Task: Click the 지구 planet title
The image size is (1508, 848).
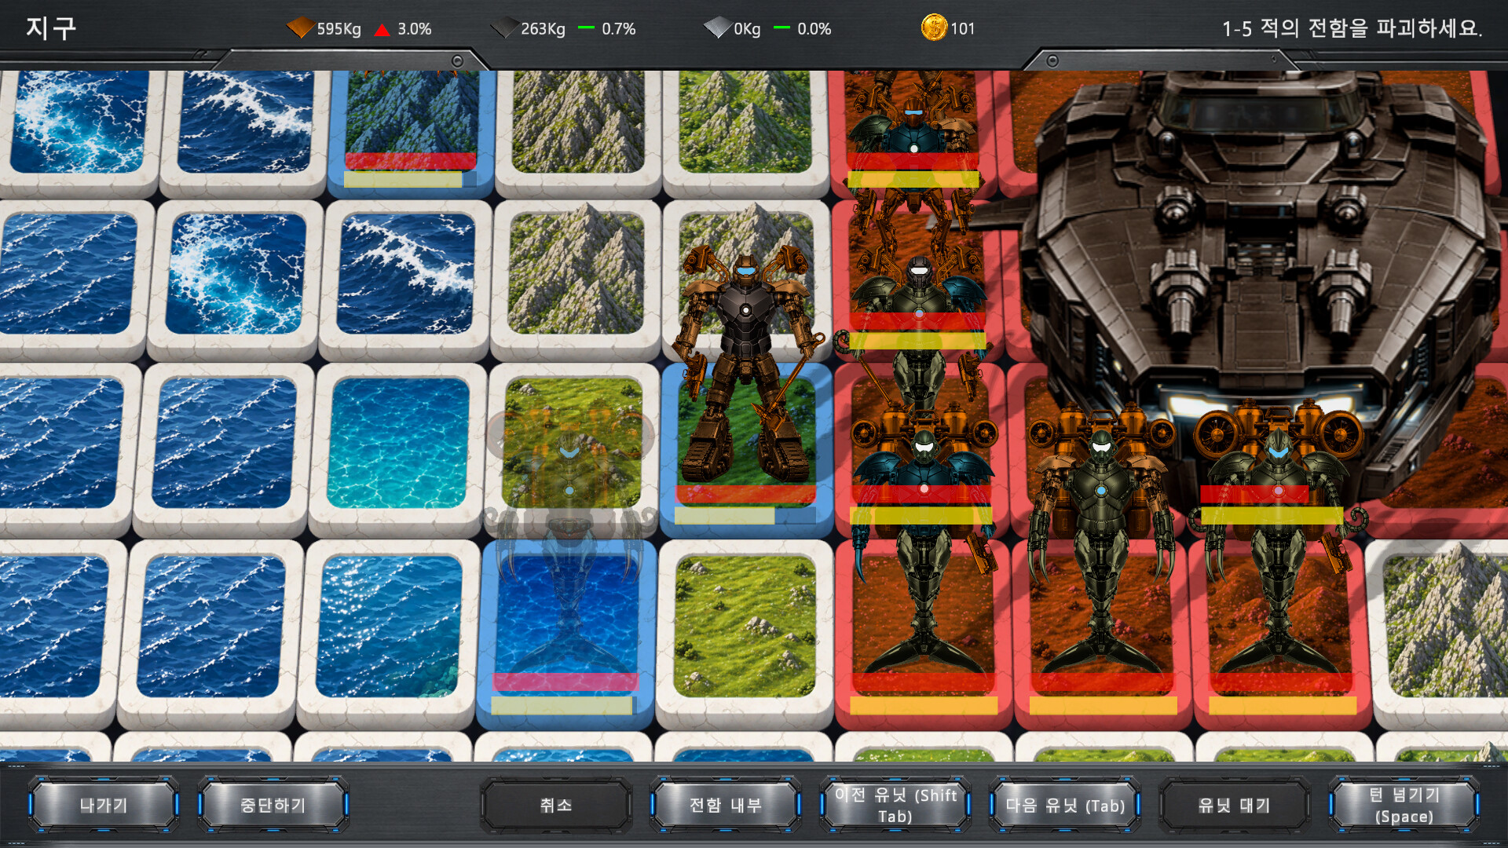Action: pos(51,28)
